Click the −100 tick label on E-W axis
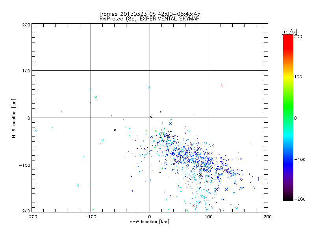The image size is (315, 236). (x=91, y=217)
